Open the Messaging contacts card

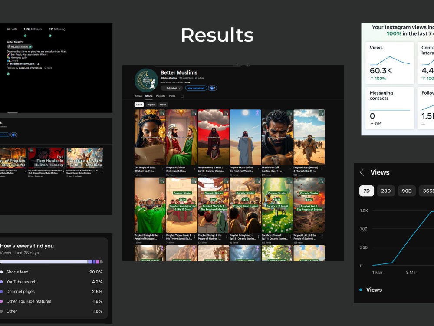point(390,108)
